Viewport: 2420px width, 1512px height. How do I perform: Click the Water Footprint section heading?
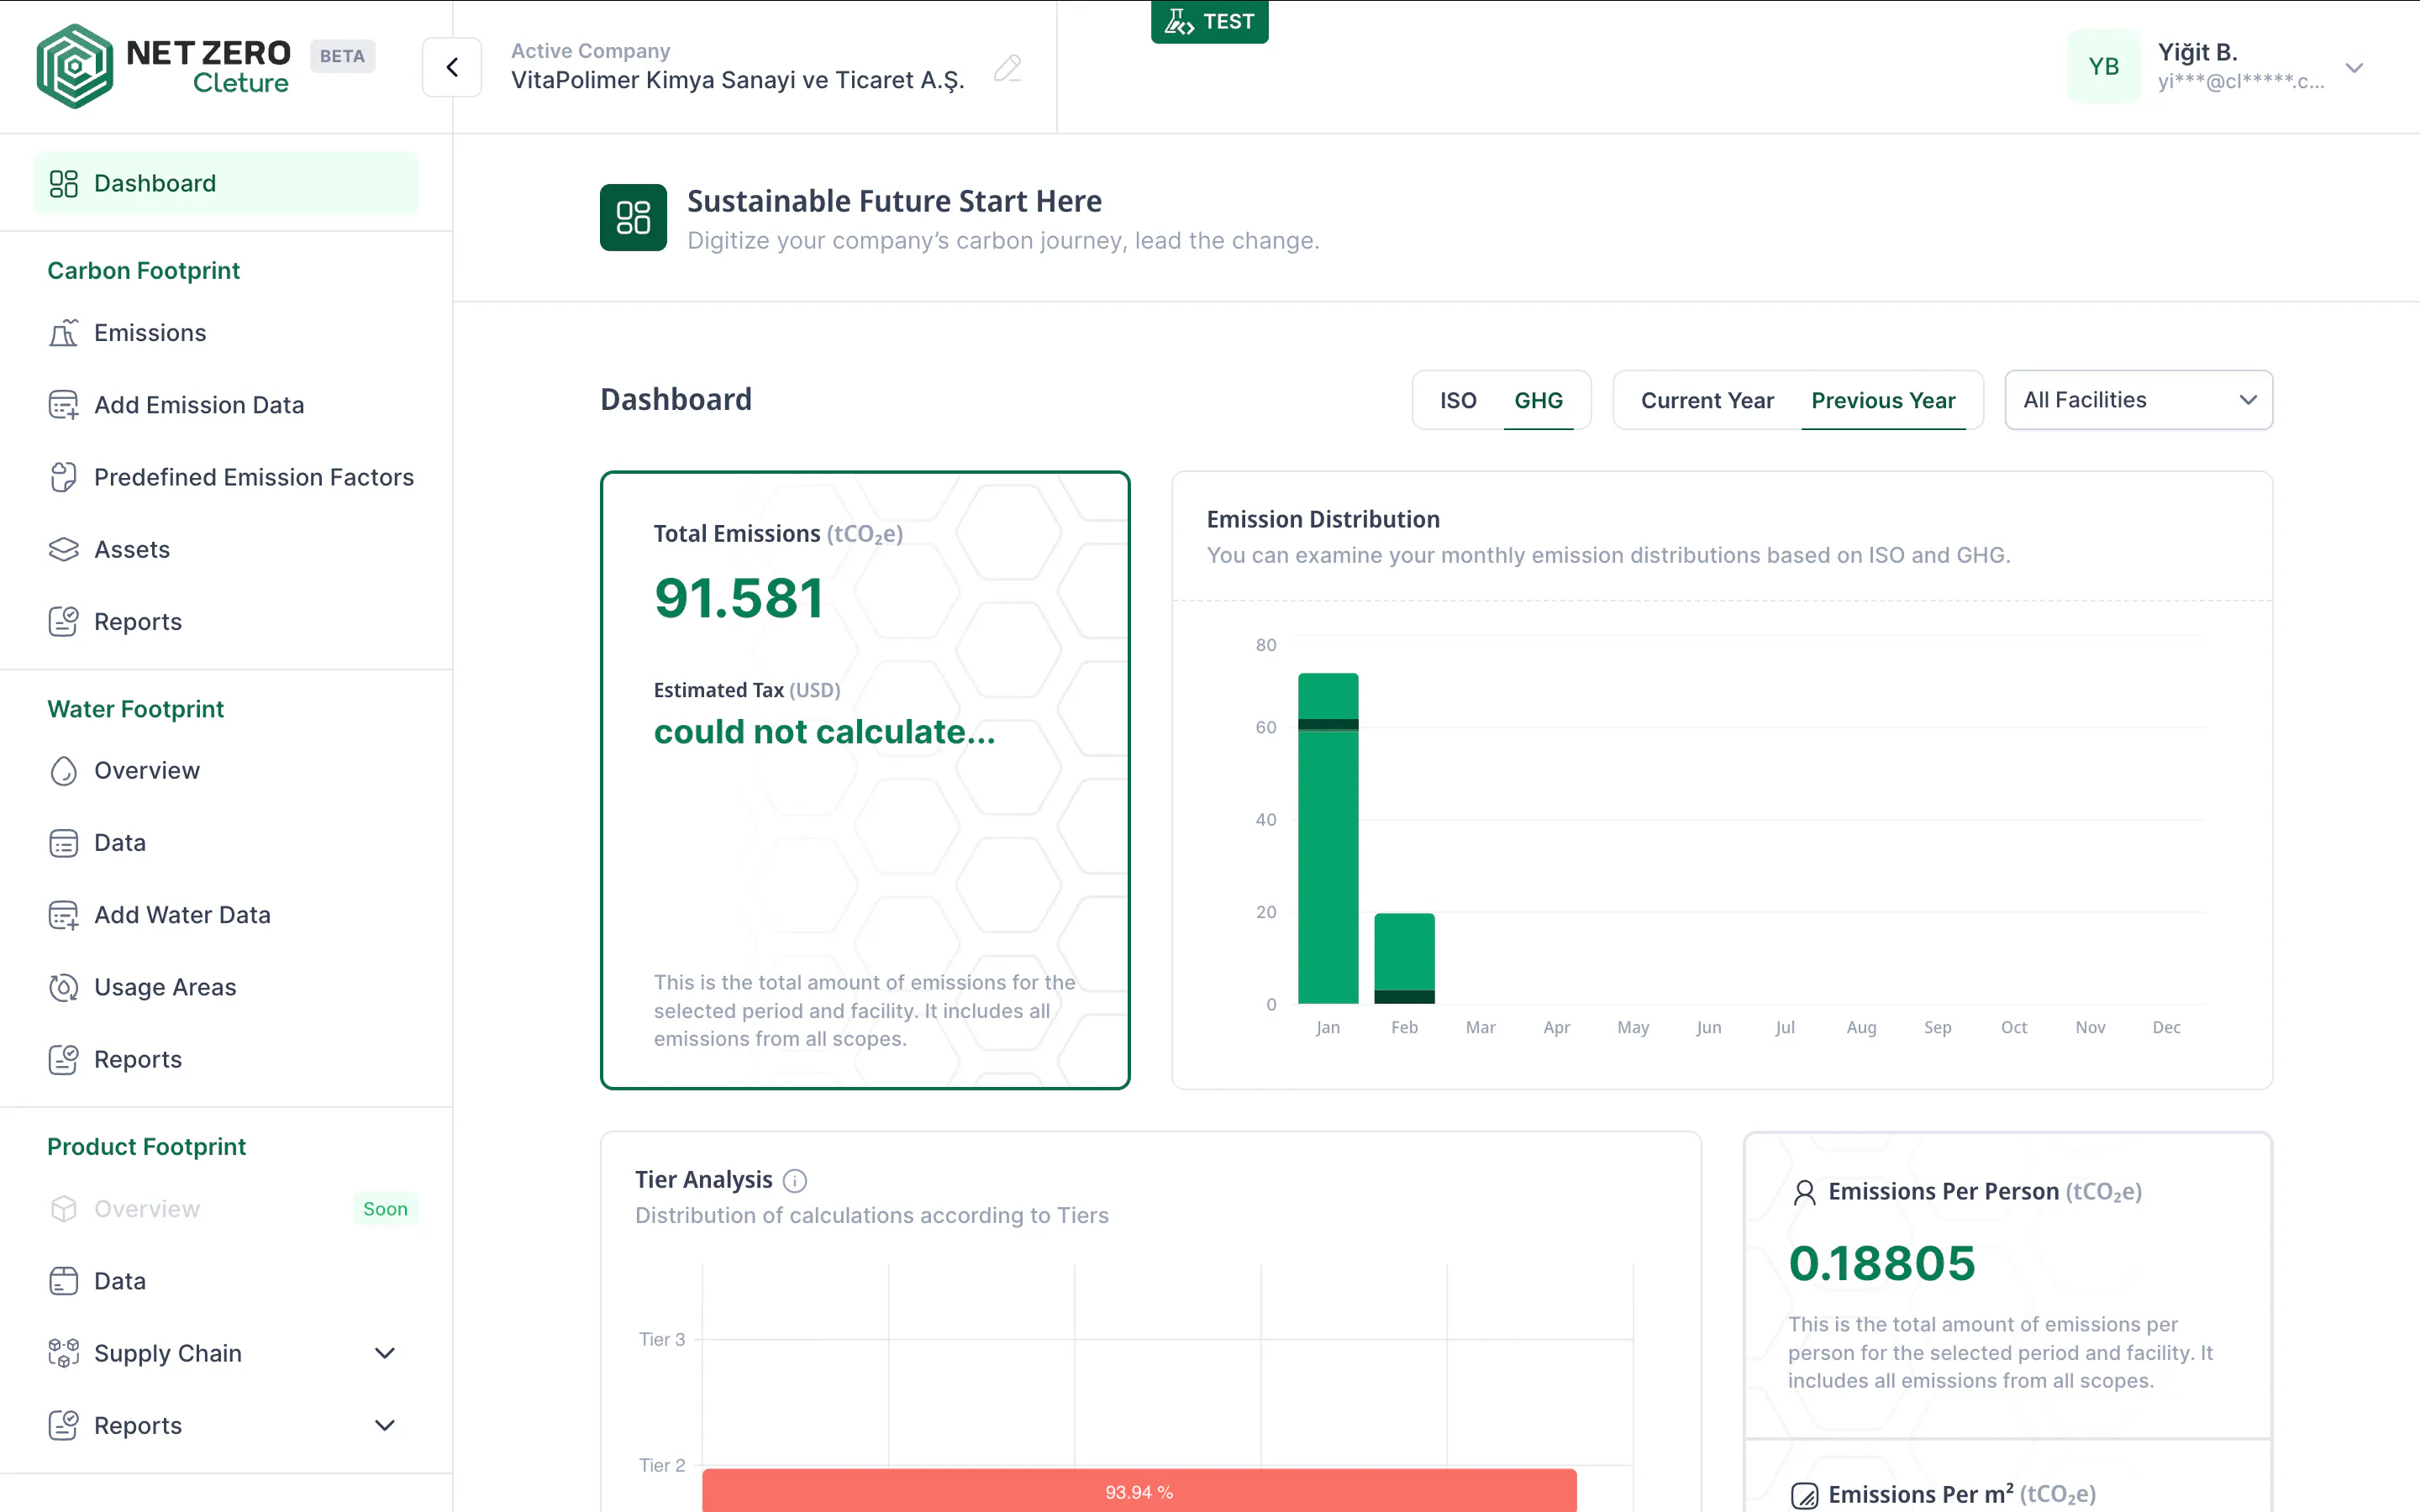(135, 709)
